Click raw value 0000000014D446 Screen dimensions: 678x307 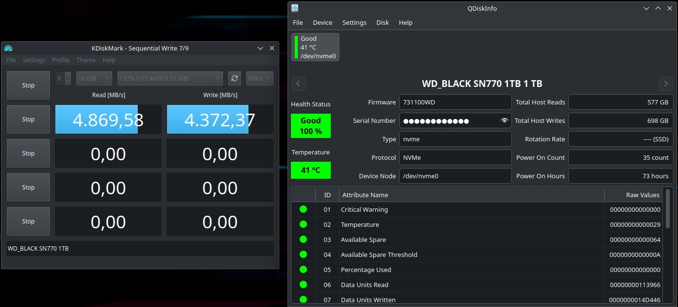pos(635,300)
